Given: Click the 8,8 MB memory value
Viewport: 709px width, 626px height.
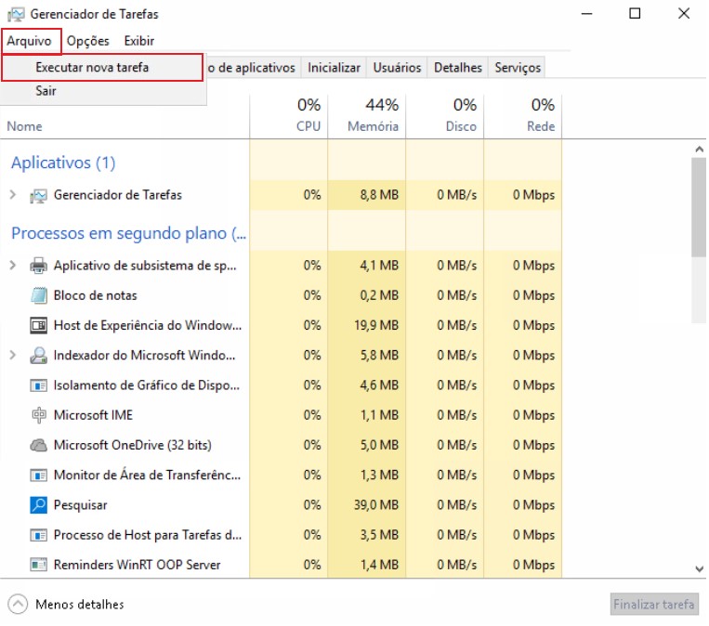Looking at the screenshot, I should tap(379, 195).
